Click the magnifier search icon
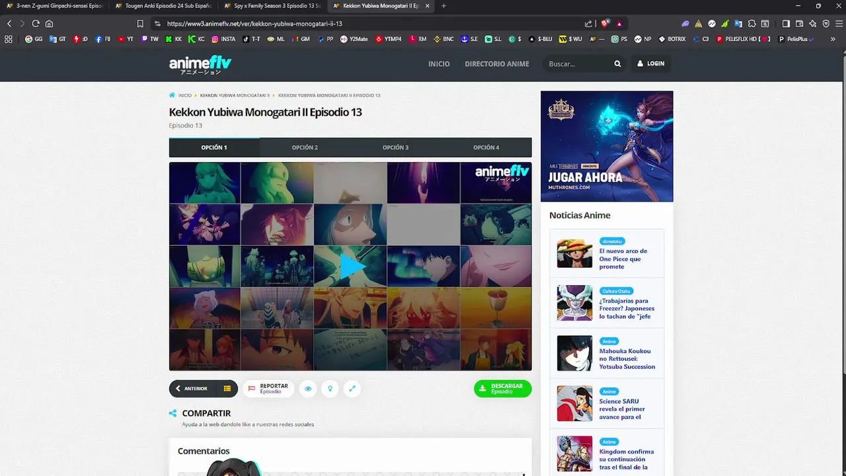This screenshot has height=476, width=846. 617,64
